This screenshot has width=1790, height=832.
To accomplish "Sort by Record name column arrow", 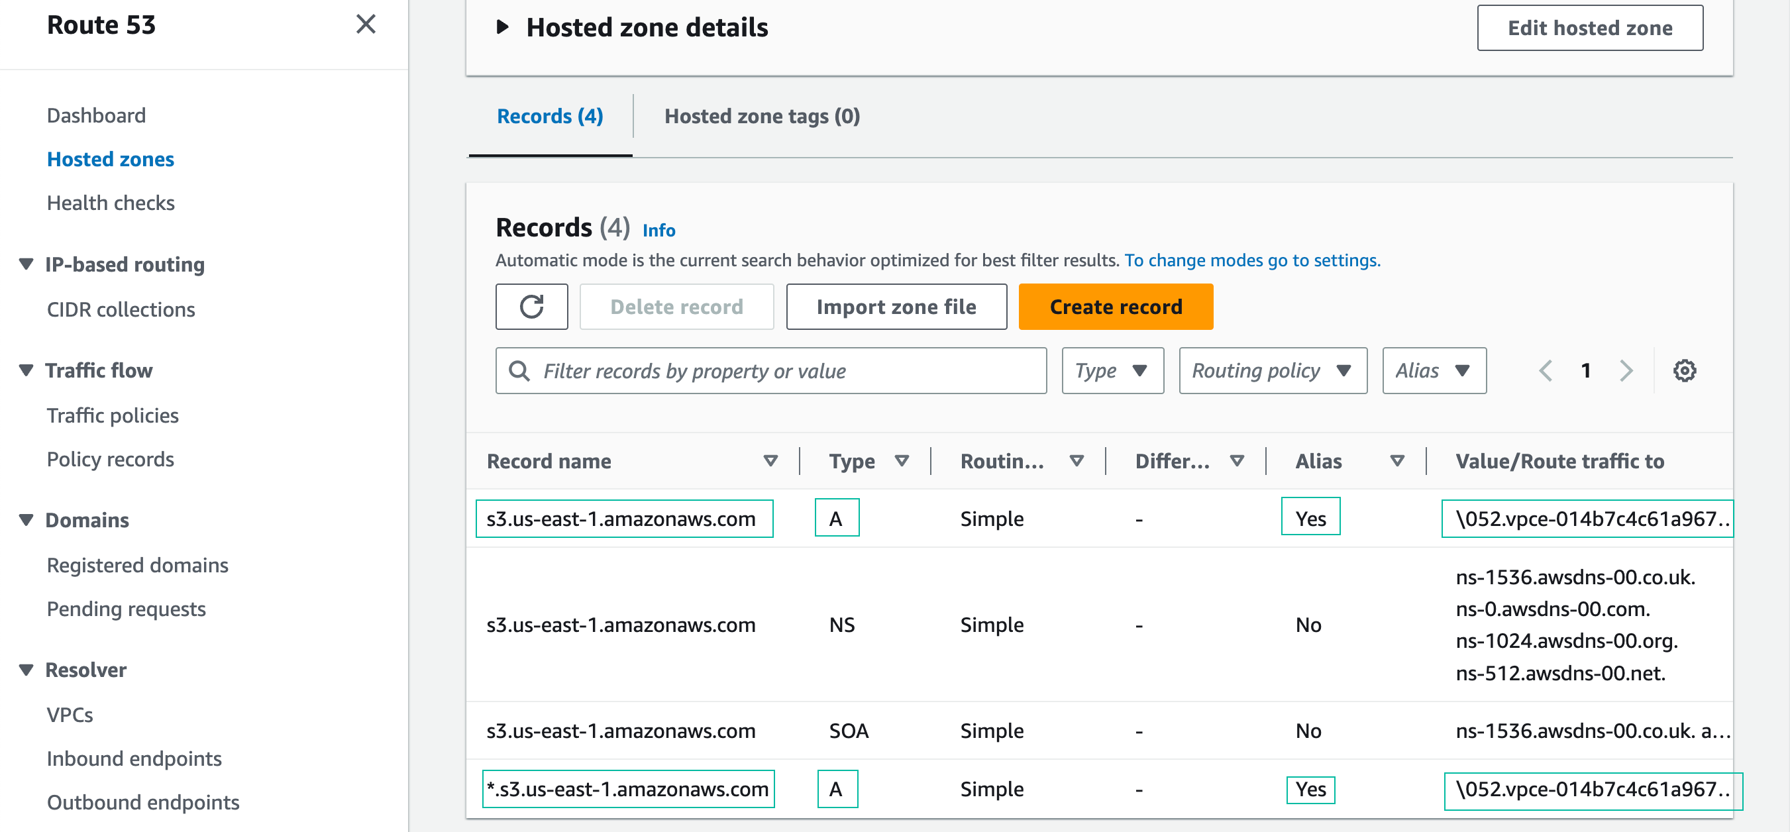I will (770, 461).
